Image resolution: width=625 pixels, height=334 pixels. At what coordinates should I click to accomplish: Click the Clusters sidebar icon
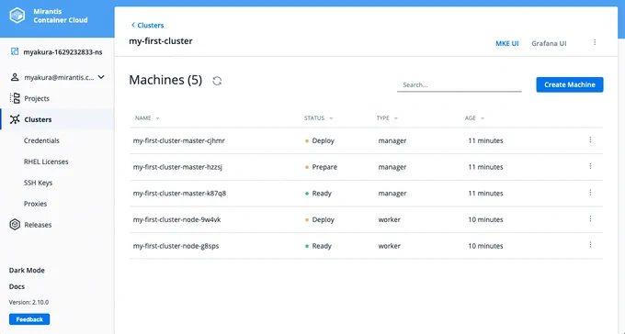tap(15, 119)
